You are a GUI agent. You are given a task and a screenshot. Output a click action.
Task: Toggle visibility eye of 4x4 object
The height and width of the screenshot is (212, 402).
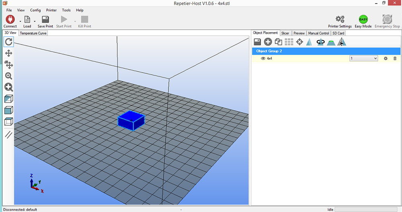[263, 59]
